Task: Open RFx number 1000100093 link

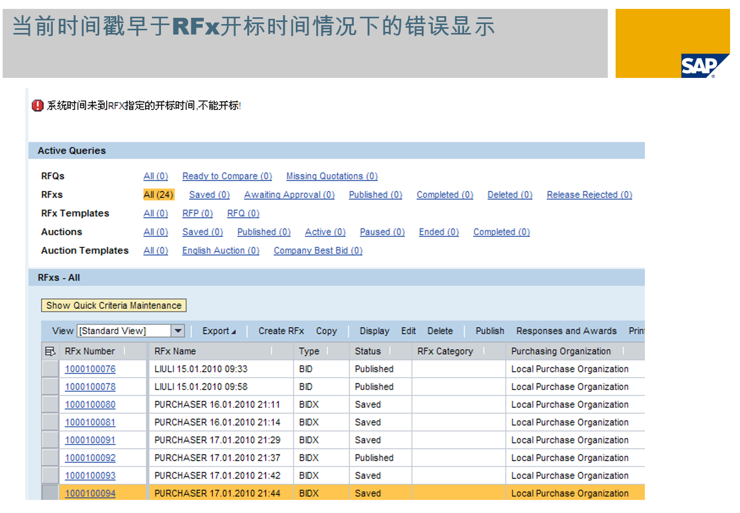Action: tap(90, 476)
